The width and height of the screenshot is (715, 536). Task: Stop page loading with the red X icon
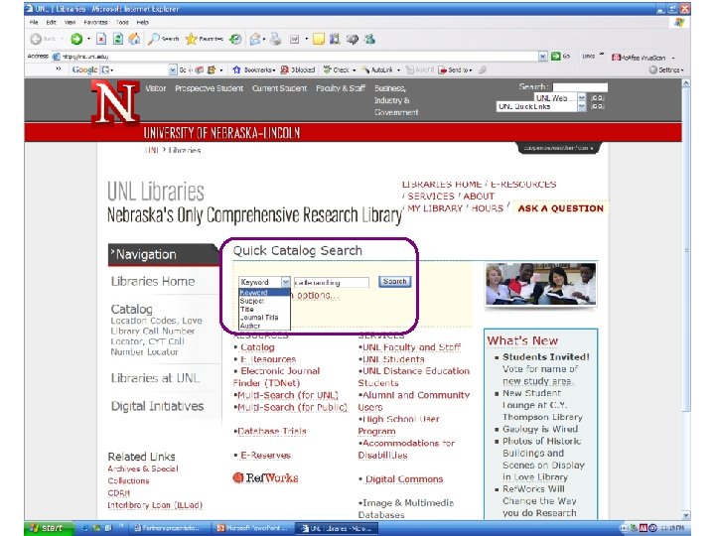[x=101, y=39]
